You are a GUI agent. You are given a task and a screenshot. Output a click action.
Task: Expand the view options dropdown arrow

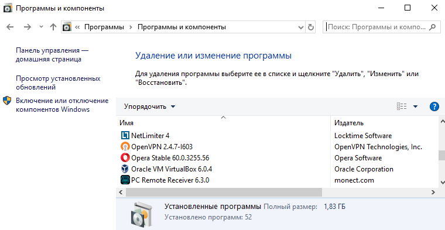(415, 107)
